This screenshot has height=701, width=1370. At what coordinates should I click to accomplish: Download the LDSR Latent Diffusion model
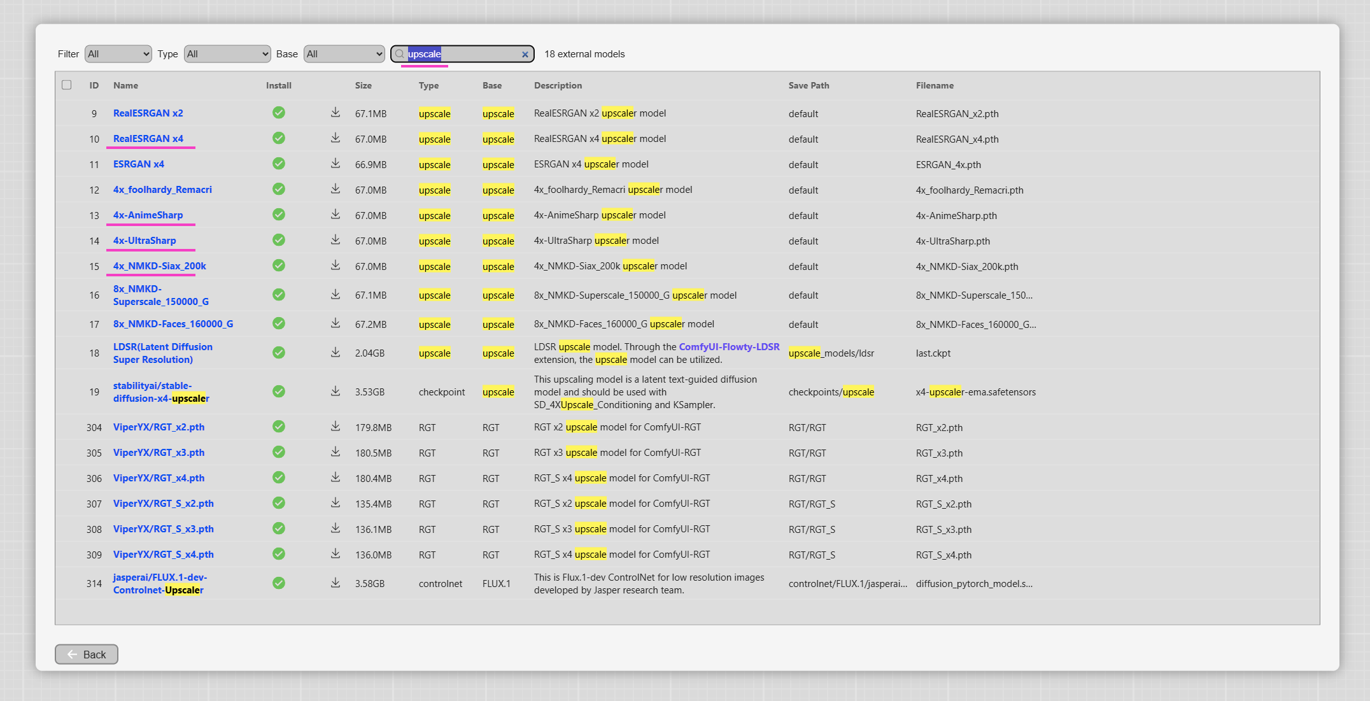coord(335,353)
